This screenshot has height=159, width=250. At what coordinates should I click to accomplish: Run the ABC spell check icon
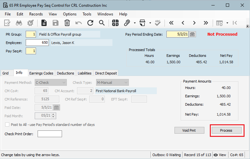pyautogui.click(x=158, y=23)
